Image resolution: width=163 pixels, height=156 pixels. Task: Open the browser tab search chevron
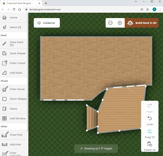(136, 1)
